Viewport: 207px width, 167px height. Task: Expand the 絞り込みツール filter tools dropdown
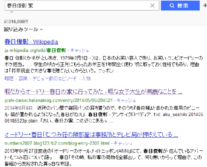[23, 29]
